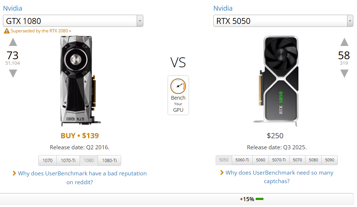357x207 pixels.
Task: Click the +15% green comparison bar
Action: [x=259, y=199]
